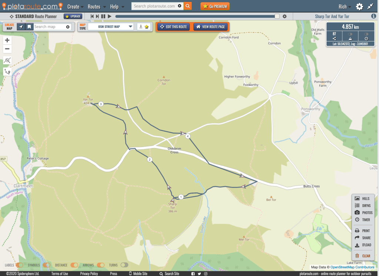Disable the Arrows toggle
This screenshot has height=276, width=379.
101,265
